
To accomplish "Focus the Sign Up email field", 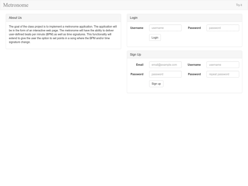I will pos(165,65).
